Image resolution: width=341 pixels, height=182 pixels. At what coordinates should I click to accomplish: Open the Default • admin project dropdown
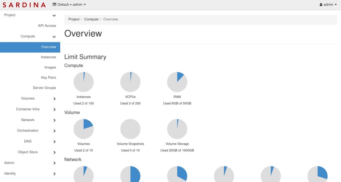point(69,5)
